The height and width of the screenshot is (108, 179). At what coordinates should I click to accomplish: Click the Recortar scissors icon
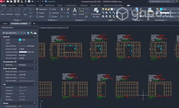pos(62,9)
